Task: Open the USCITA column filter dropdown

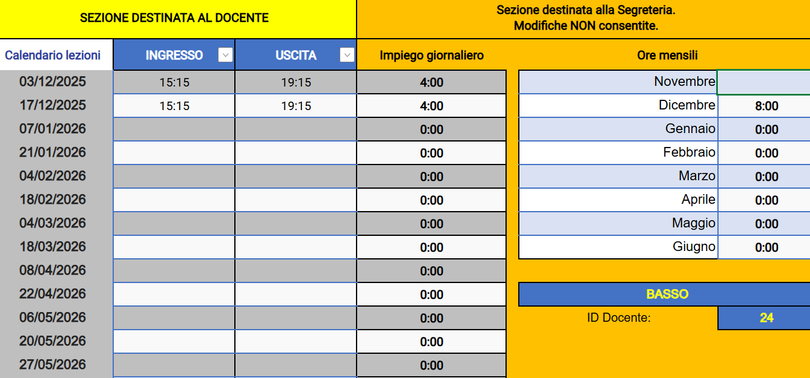Action: tap(347, 55)
